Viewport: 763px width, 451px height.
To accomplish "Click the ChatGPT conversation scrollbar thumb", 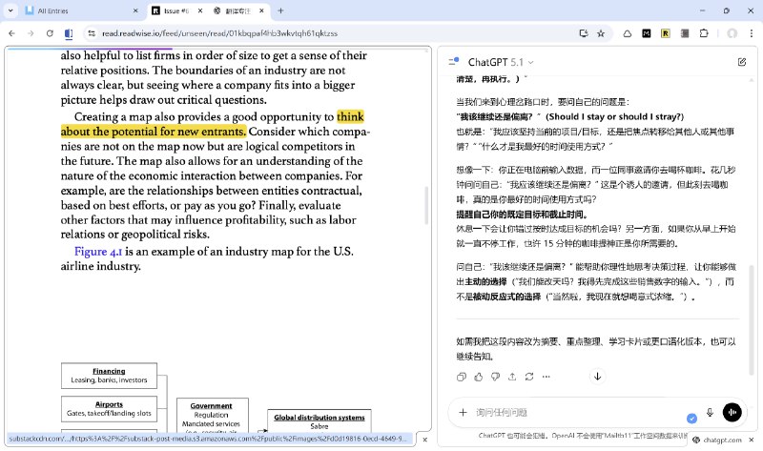I will (x=752, y=319).
